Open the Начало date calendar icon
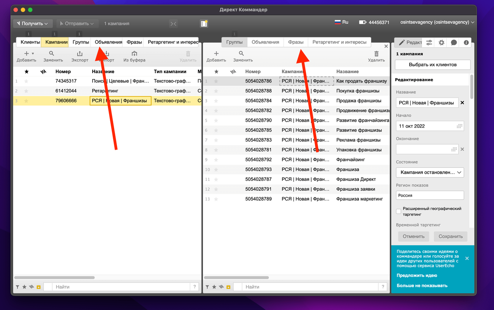The height and width of the screenshot is (310, 494). tap(460, 126)
